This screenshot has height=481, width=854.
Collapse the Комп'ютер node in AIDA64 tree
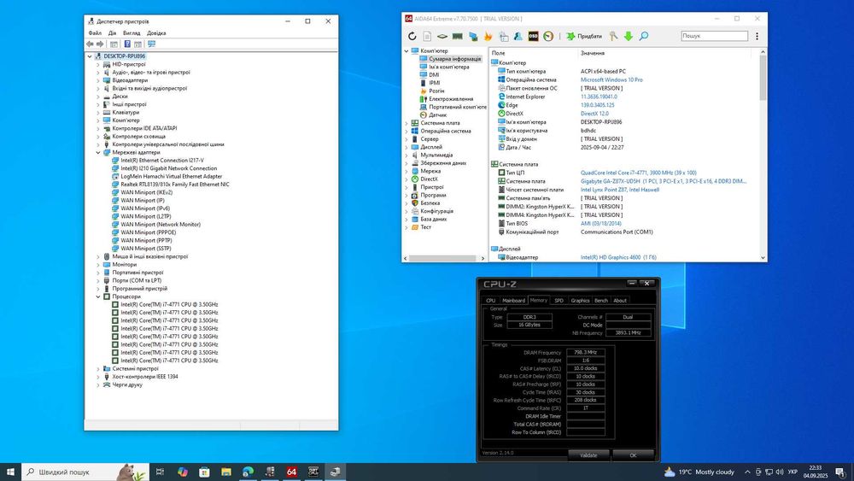[x=407, y=50]
